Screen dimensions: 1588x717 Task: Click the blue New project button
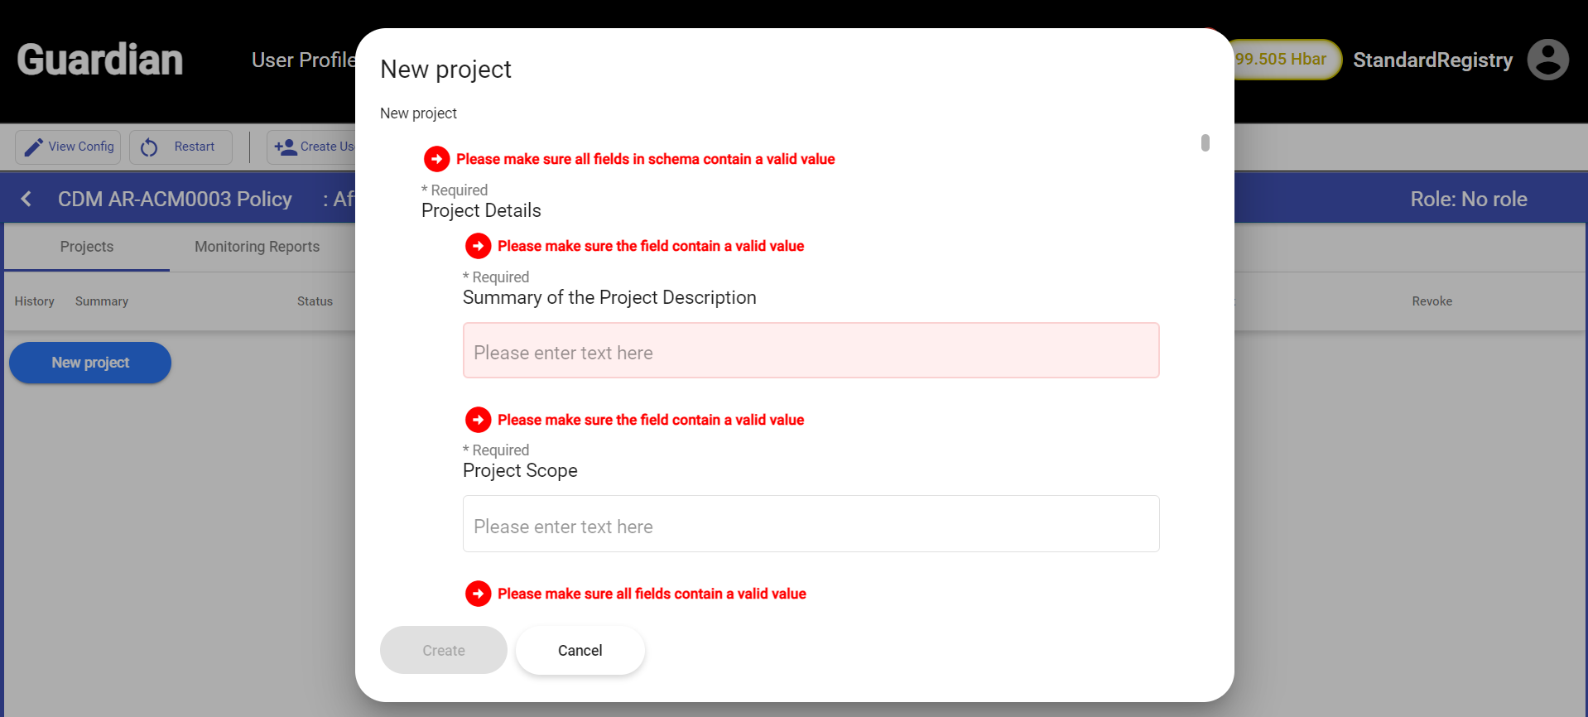[90, 363]
